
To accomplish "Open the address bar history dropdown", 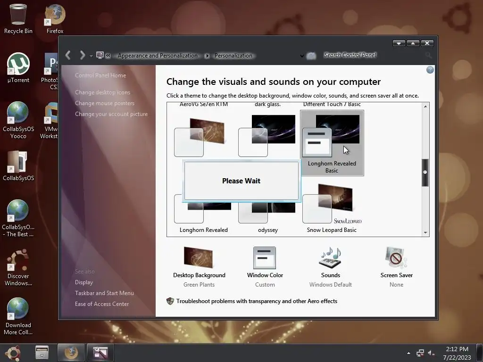I will [302, 56].
